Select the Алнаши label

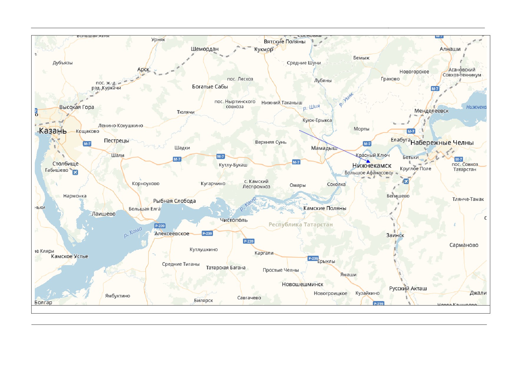(x=450, y=49)
